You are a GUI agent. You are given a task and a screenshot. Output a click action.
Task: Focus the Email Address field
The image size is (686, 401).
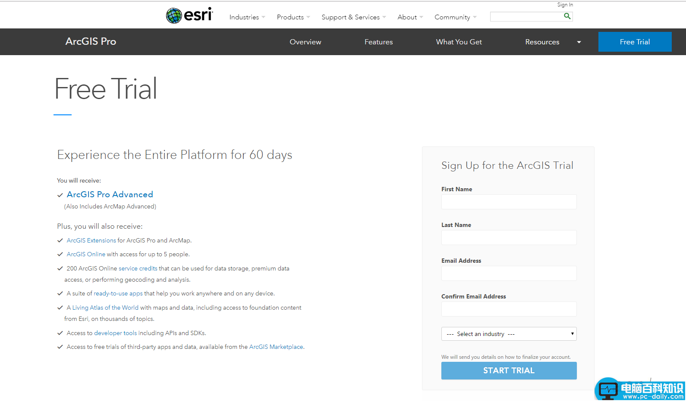tap(509, 273)
